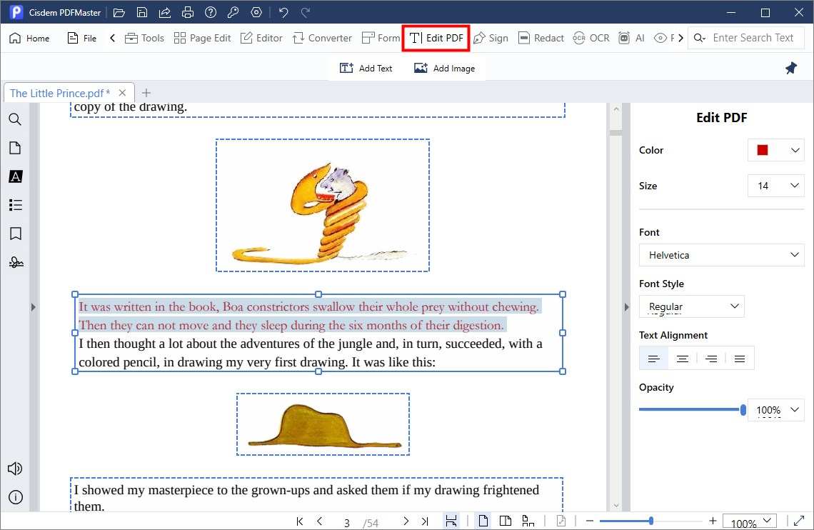Click the zoom slider handle in status bar

650,521
